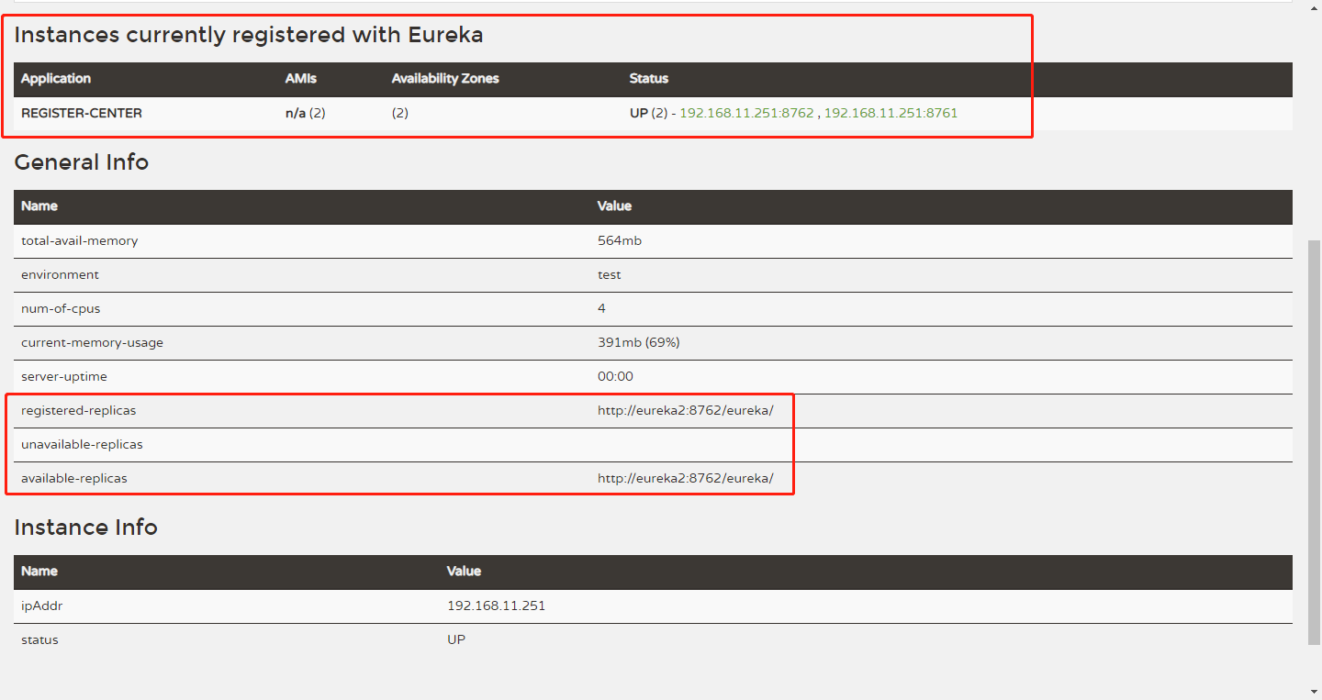Open the 192.168.11.251:8762 instance link
Viewport: 1322px width, 700px height.
pyautogui.click(x=746, y=113)
